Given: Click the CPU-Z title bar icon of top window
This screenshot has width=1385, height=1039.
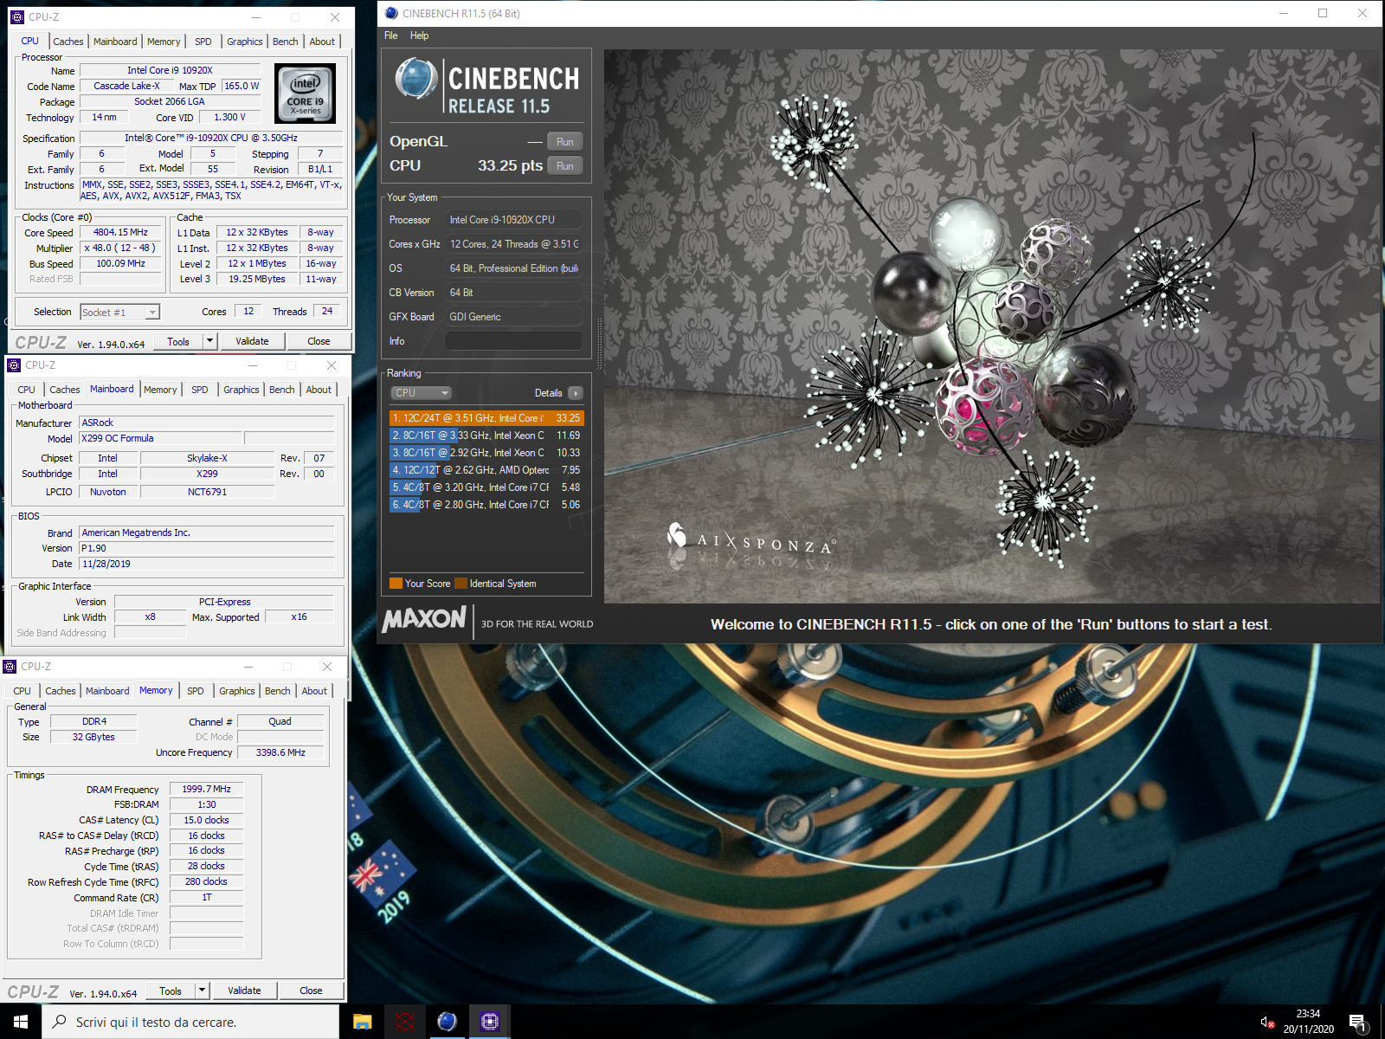Looking at the screenshot, I should 17,16.
